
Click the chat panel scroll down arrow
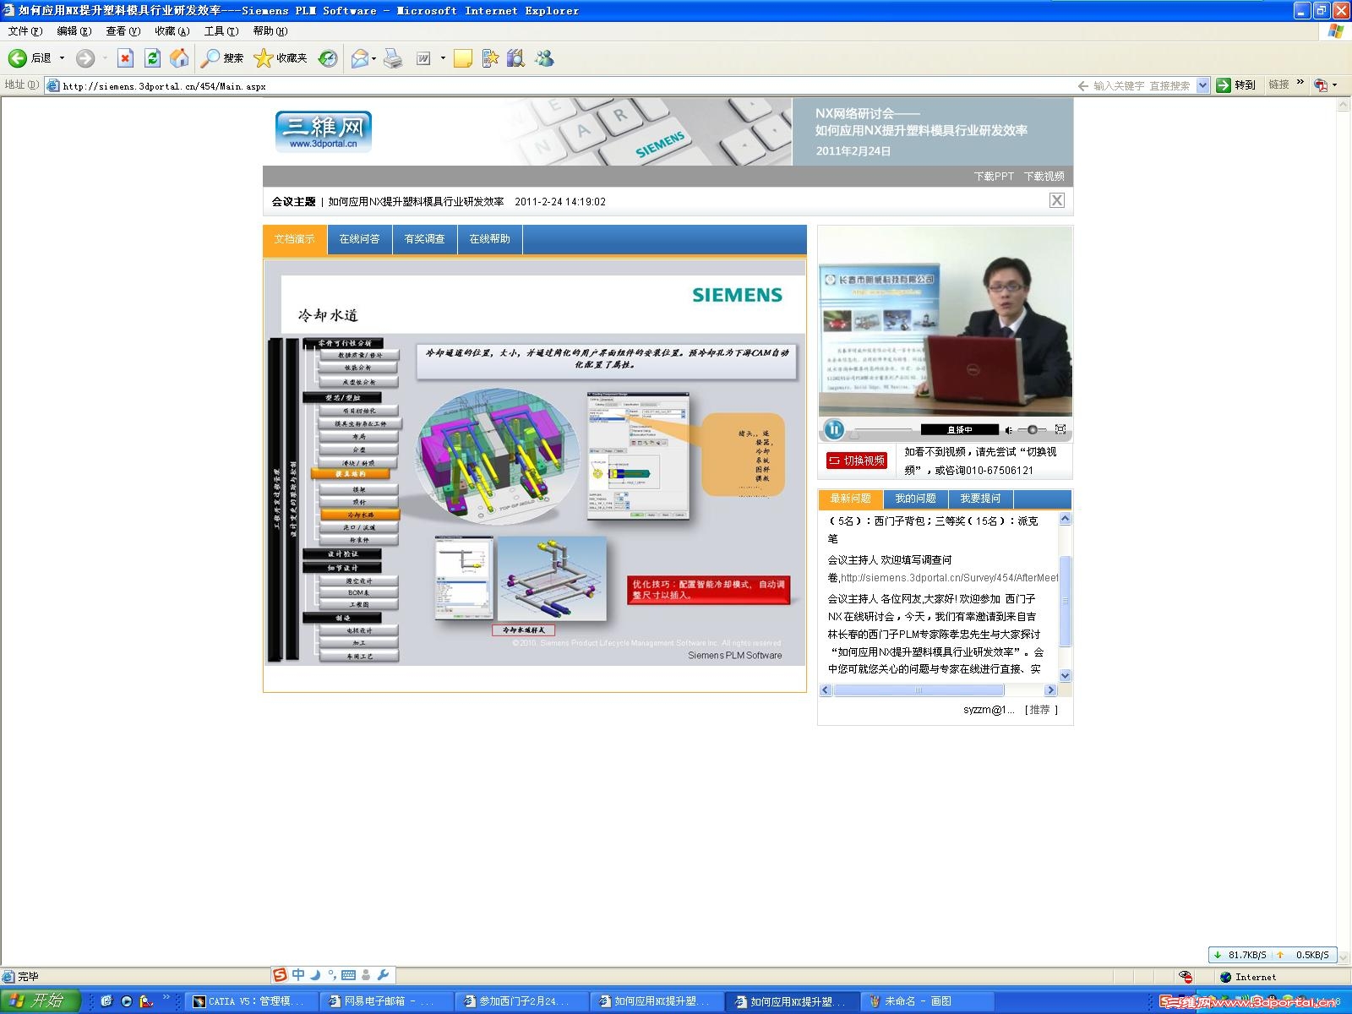[x=1065, y=675]
